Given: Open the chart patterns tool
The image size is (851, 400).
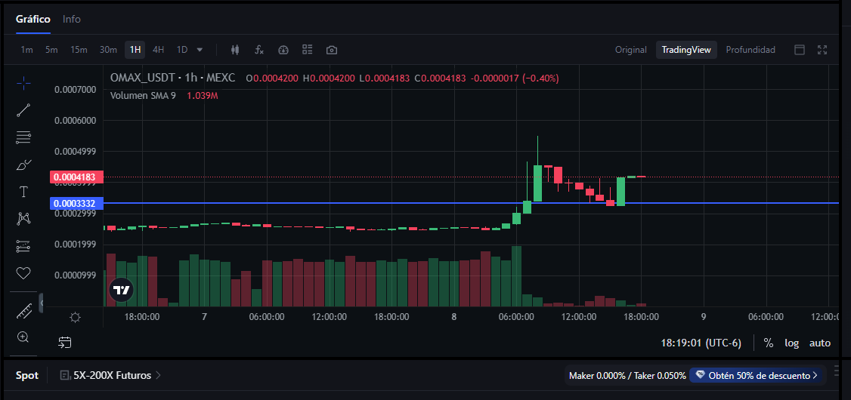Looking at the screenshot, I should [x=23, y=218].
